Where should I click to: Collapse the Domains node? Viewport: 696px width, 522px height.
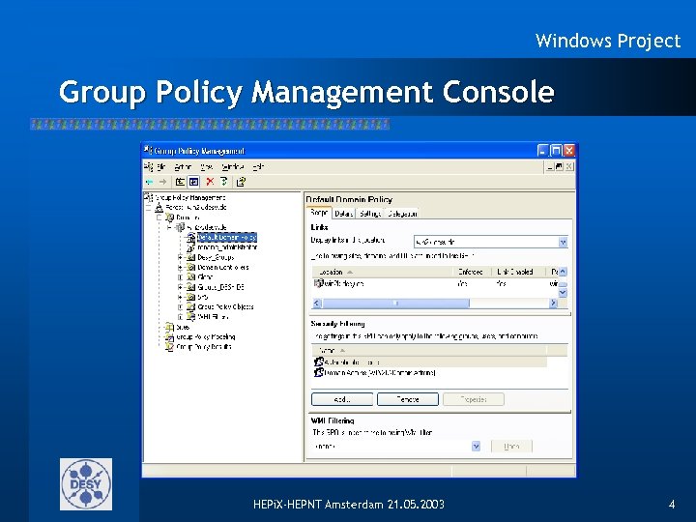tap(159, 217)
